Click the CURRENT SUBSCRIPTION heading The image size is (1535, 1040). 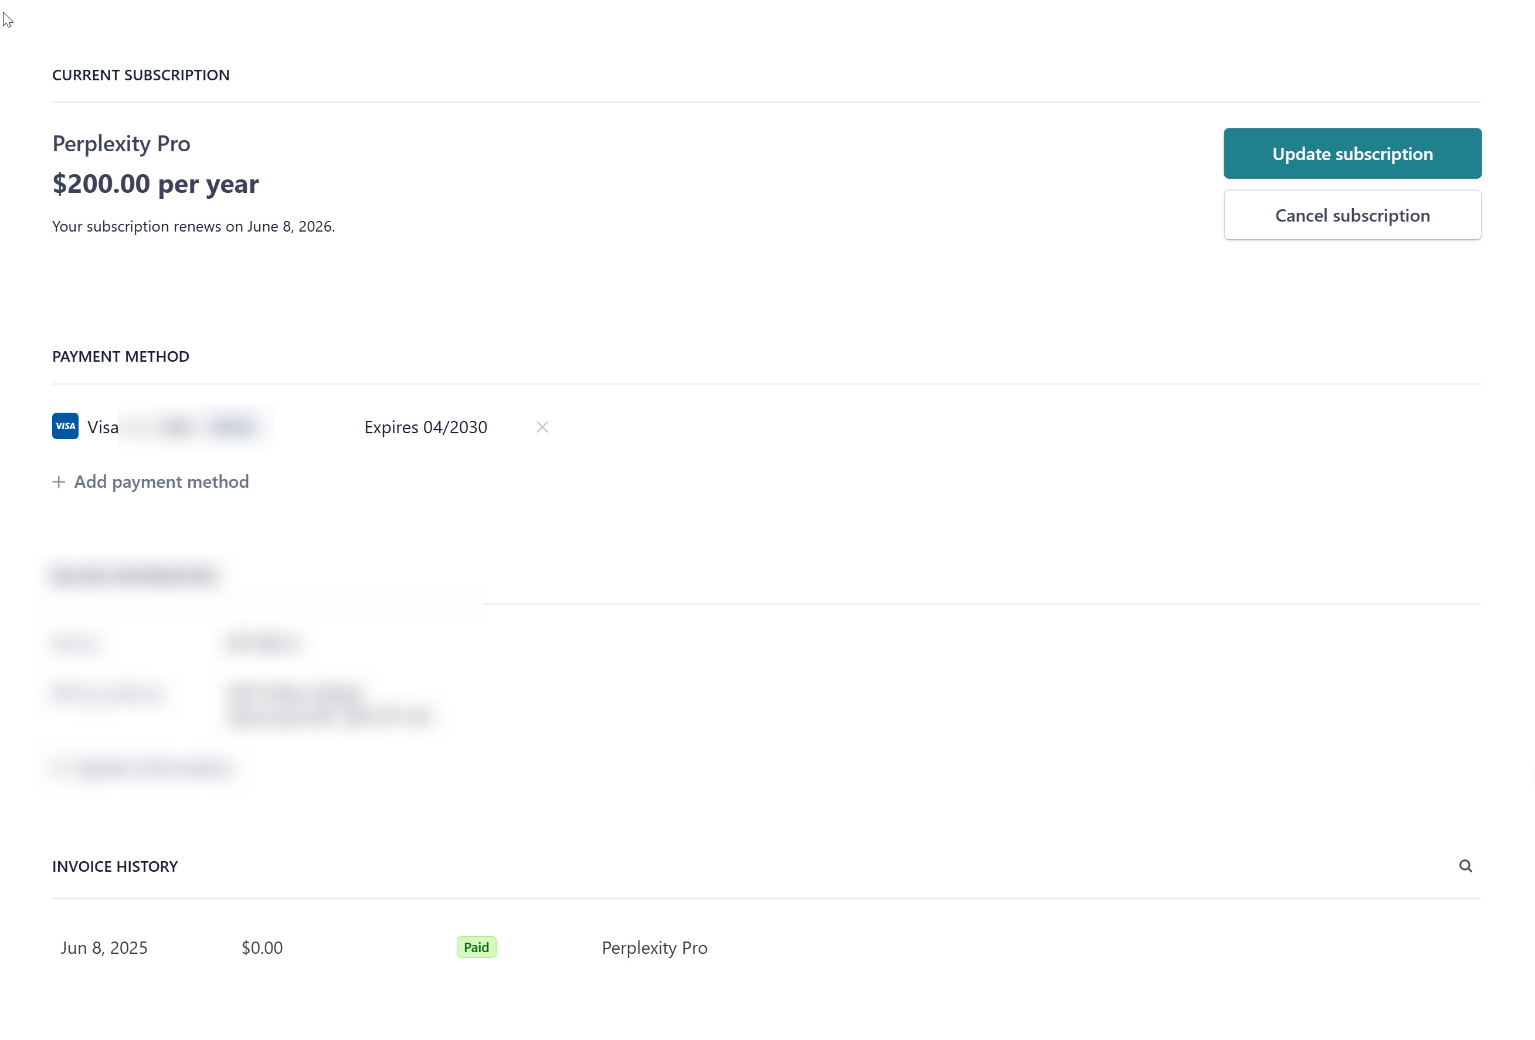pyautogui.click(x=141, y=75)
